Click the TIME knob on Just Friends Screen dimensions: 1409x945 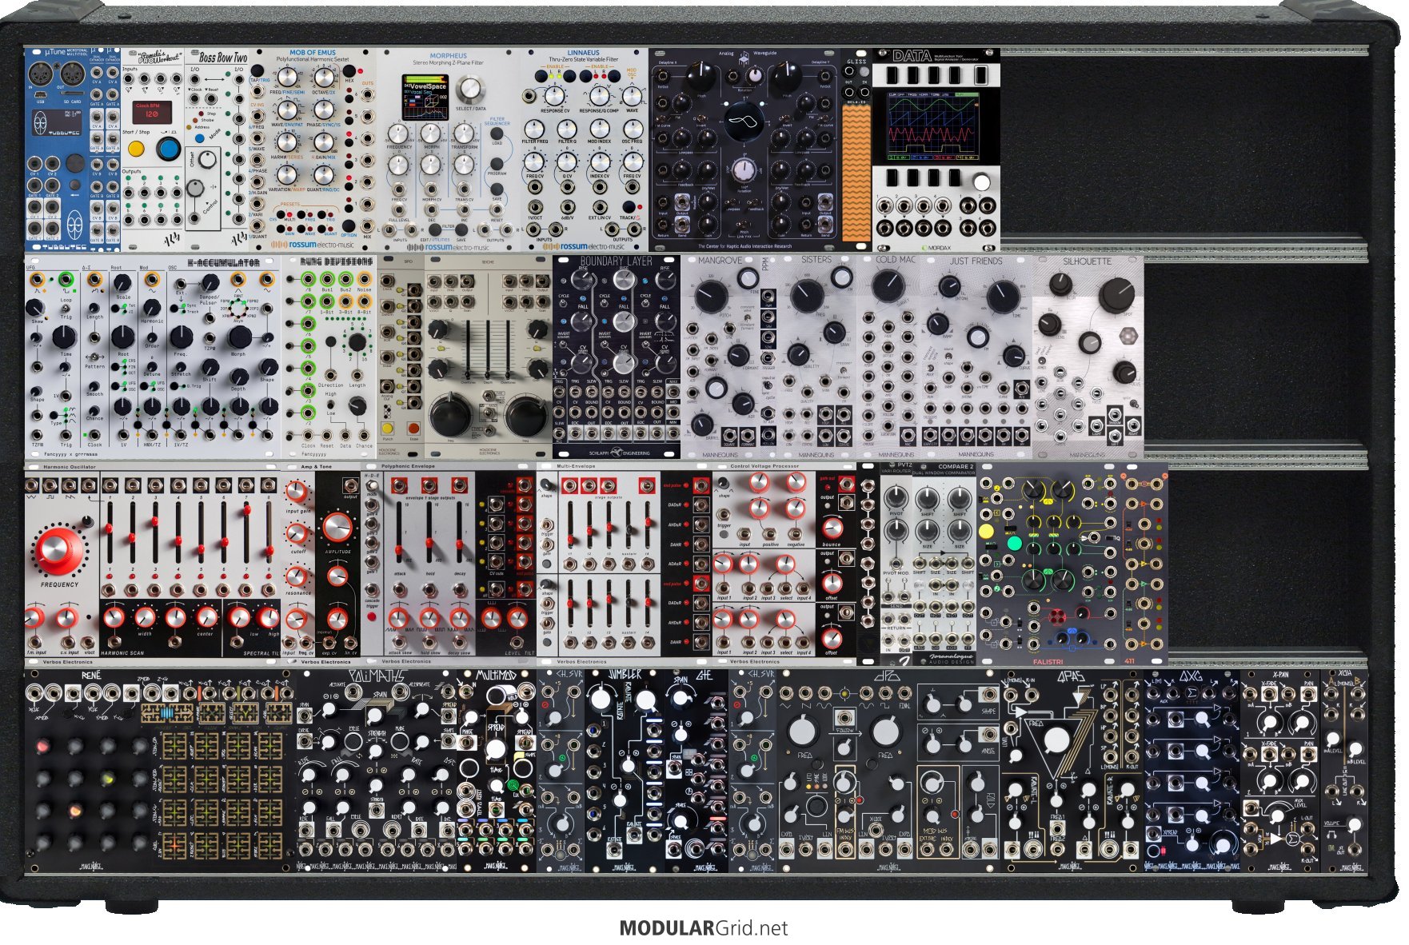coord(1002,297)
